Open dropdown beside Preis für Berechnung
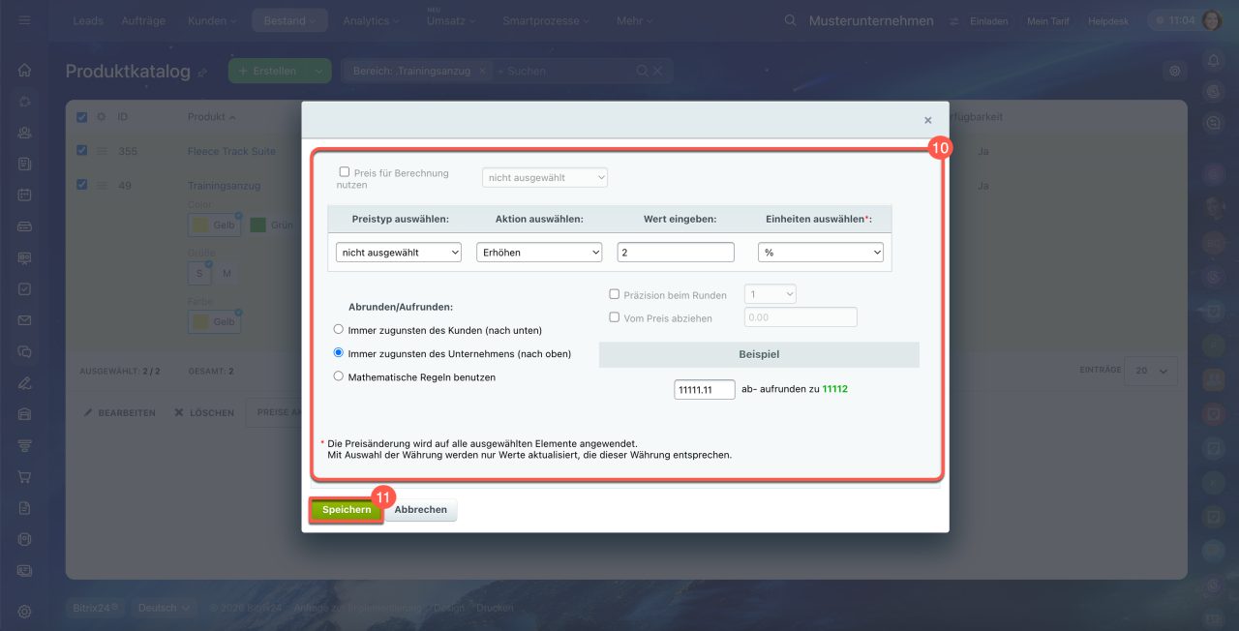The image size is (1239, 631). point(545,177)
